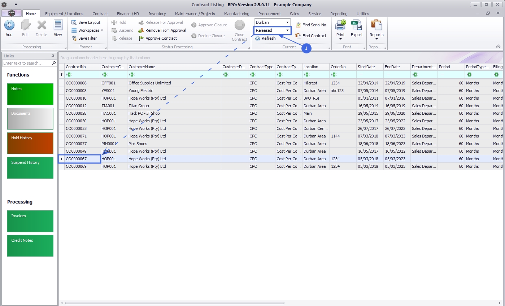Sort by the CustomerName column header
This screenshot has height=306, width=505.
pos(174,67)
